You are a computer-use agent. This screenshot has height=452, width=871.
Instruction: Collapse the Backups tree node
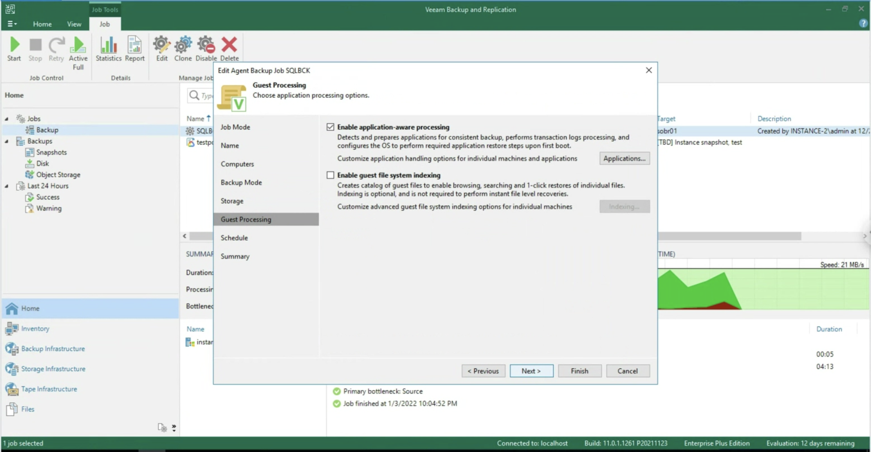click(x=7, y=141)
